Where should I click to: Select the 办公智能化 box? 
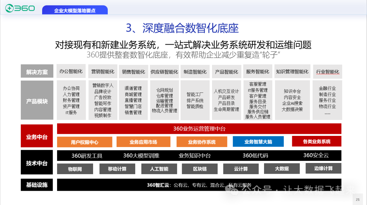pyautogui.click(x=71, y=71)
